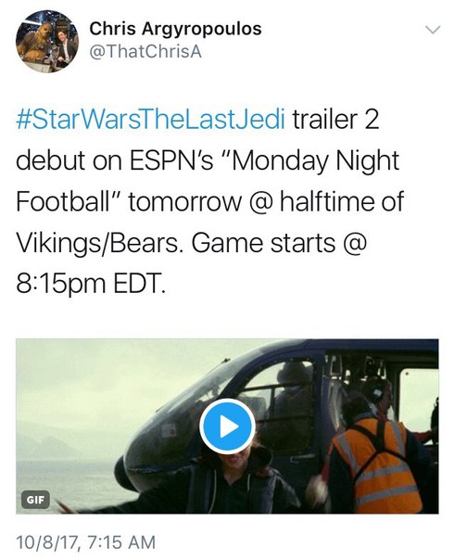Click the "8:15pm EDT" text
The image size is (455, 560).
click(91, 285)
